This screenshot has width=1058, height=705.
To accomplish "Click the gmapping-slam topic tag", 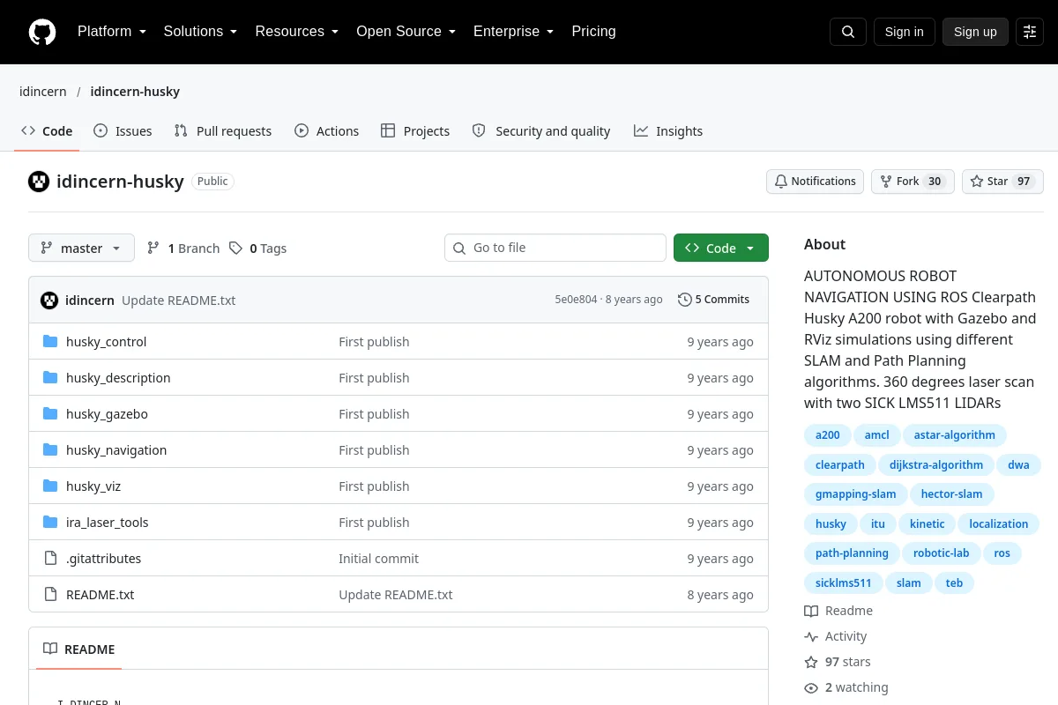I will click(x=856, y=494).
